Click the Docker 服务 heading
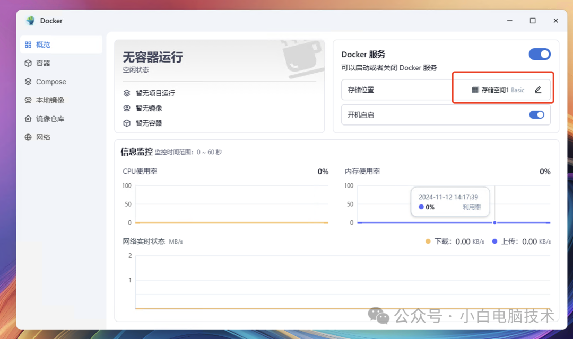The height and width of the screenshot is (339, 573). point(363,55)
